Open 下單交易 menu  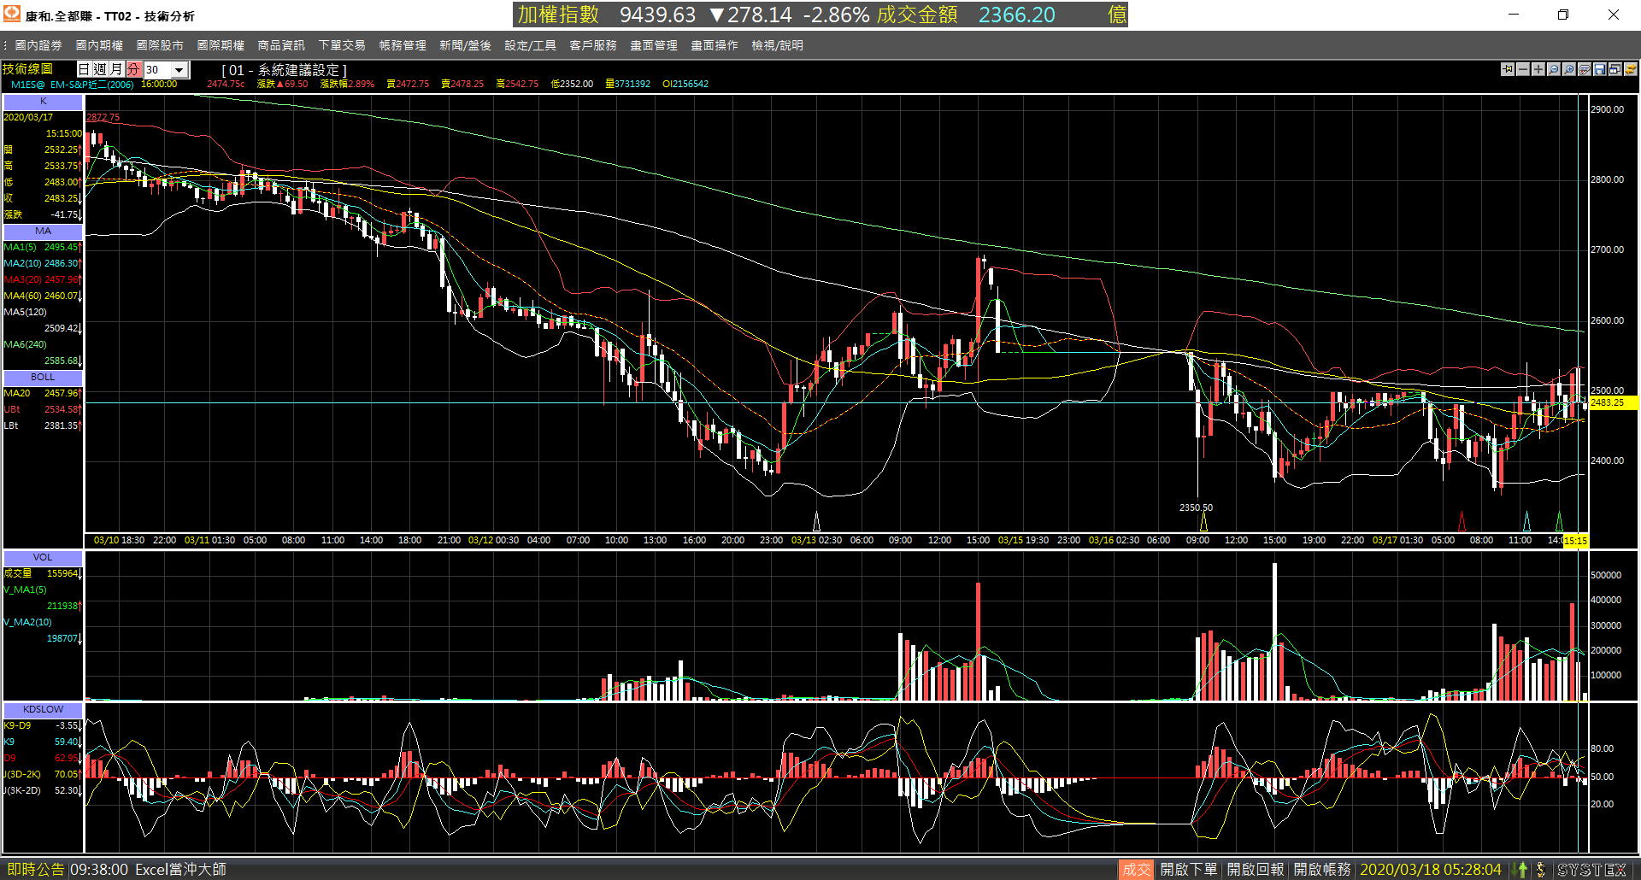[x=342, y=45]
